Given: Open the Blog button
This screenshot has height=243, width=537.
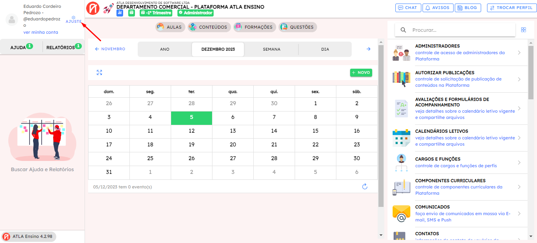Looking at the screenshot, I should [468, 8].
